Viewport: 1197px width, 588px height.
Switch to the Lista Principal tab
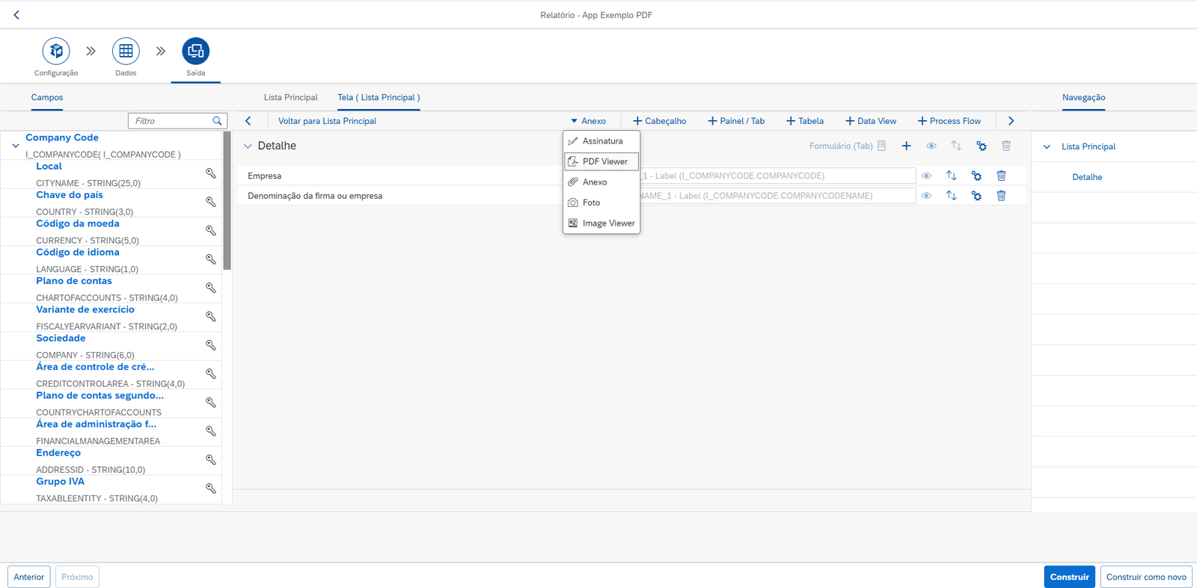click(x=291, y=97)
